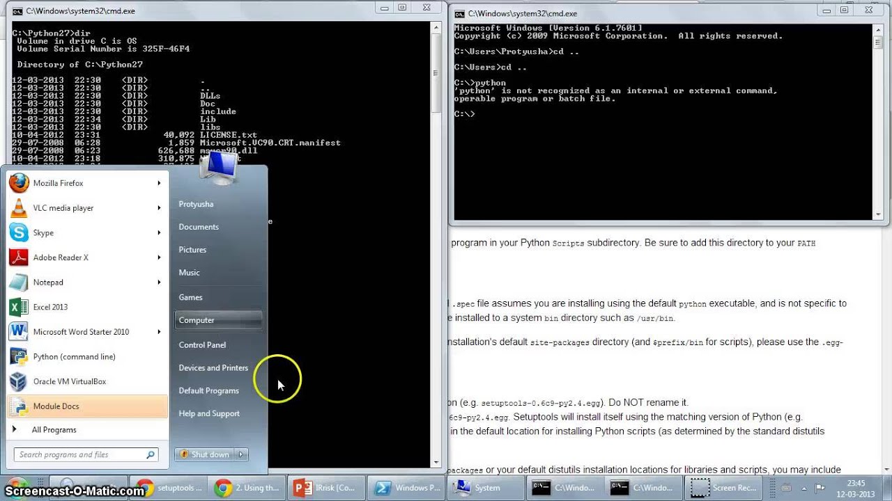The image size is (892, 501).
Task: Click the "C:\>python" line in right cmd window
Action: point(480,83)
